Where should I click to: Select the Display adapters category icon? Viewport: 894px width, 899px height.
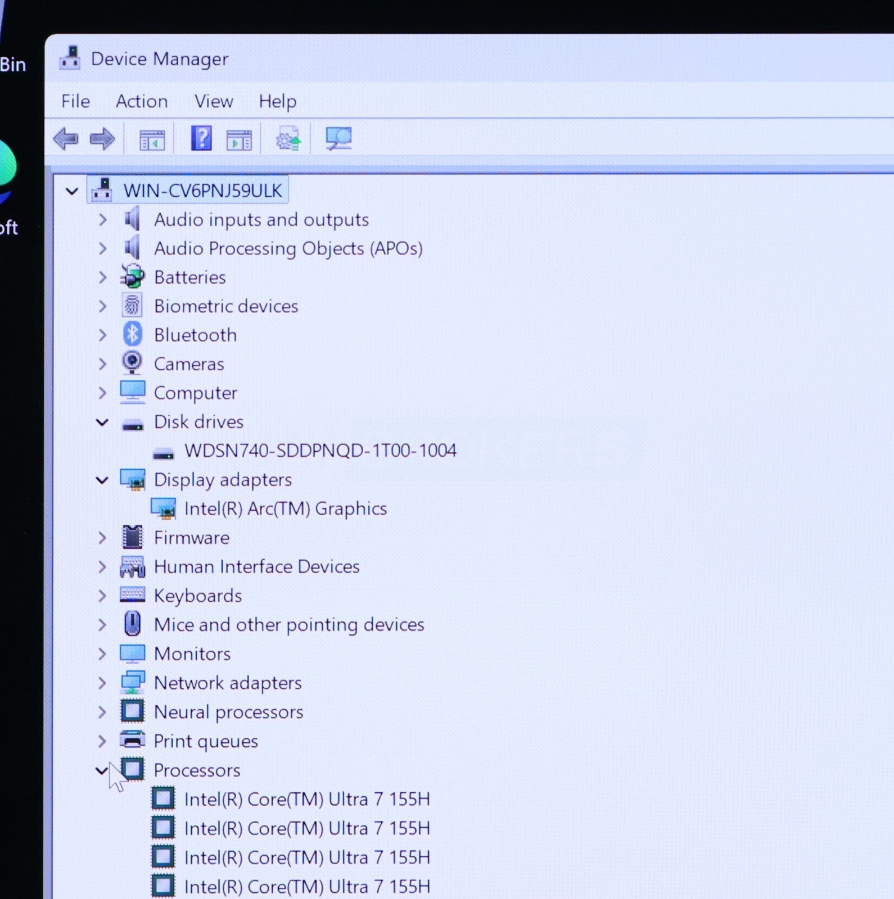pos(133,479)
